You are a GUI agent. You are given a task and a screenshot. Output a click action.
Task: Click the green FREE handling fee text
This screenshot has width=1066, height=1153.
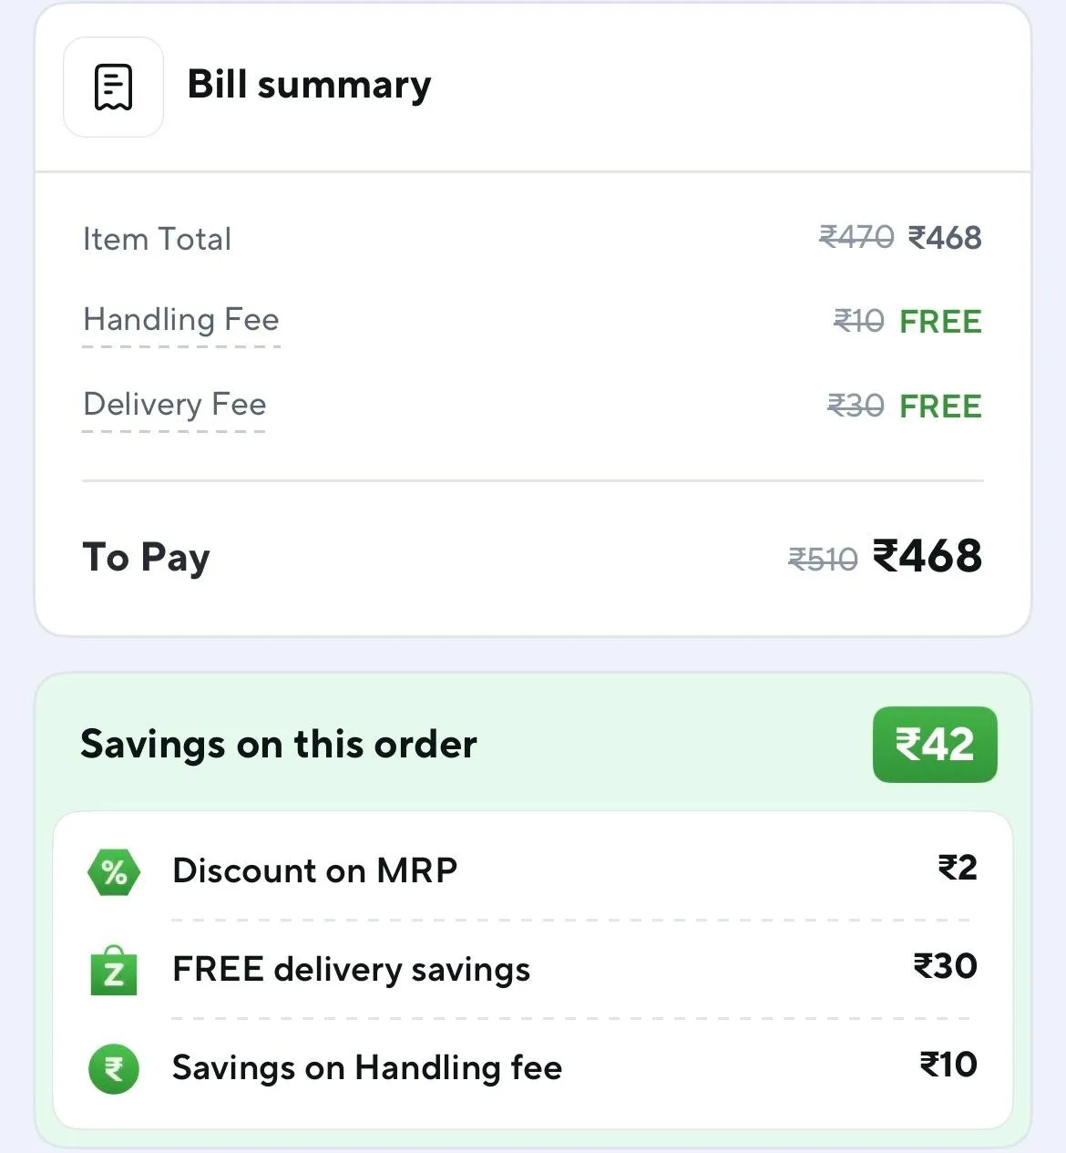tap(940, 322)
